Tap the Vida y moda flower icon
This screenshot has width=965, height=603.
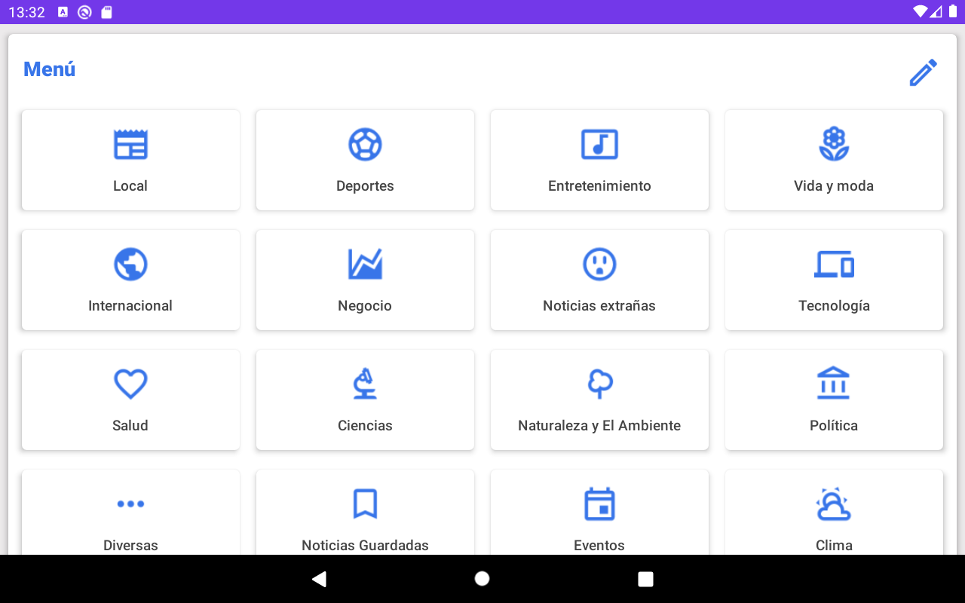coord(834,144)
